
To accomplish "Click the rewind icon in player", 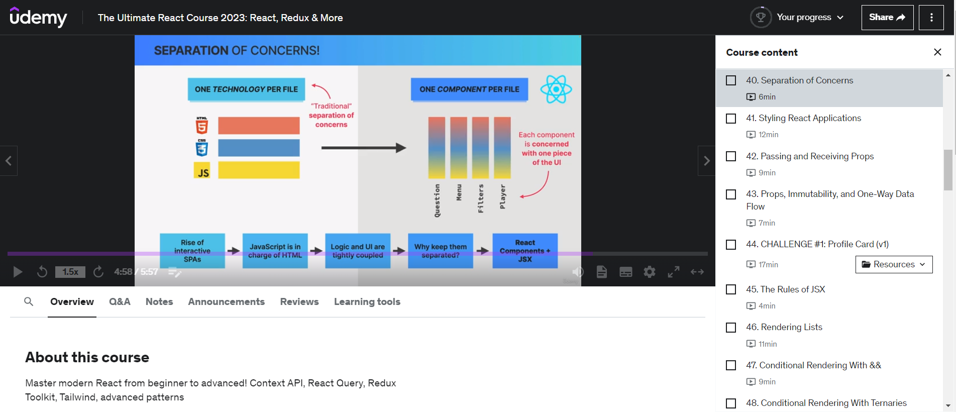I will [42, 272].
